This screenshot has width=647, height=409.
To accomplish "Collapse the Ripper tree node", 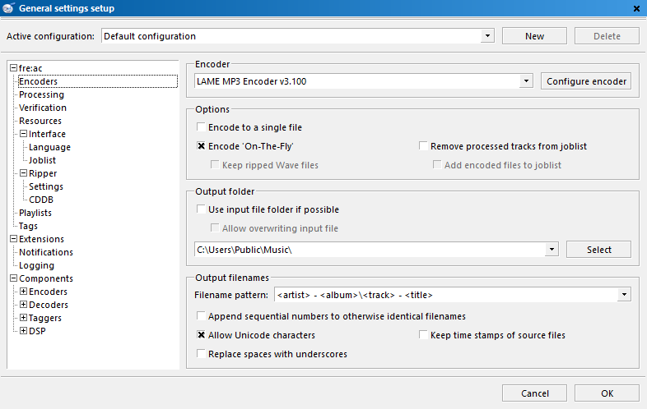I will (x=24, y=173).
